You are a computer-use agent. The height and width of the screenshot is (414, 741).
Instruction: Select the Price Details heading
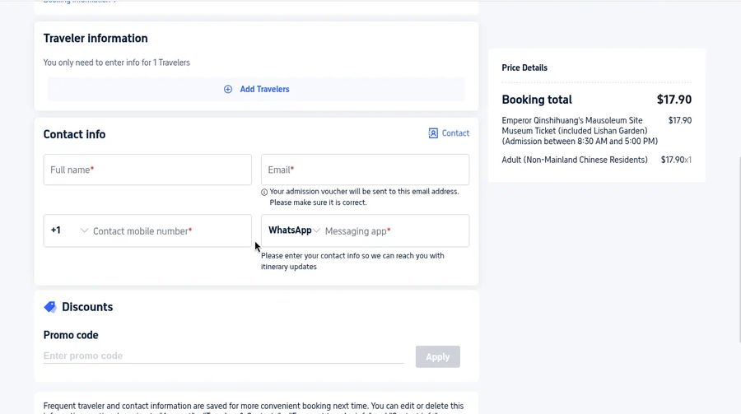pyautogui.click(x=524, y=67)
